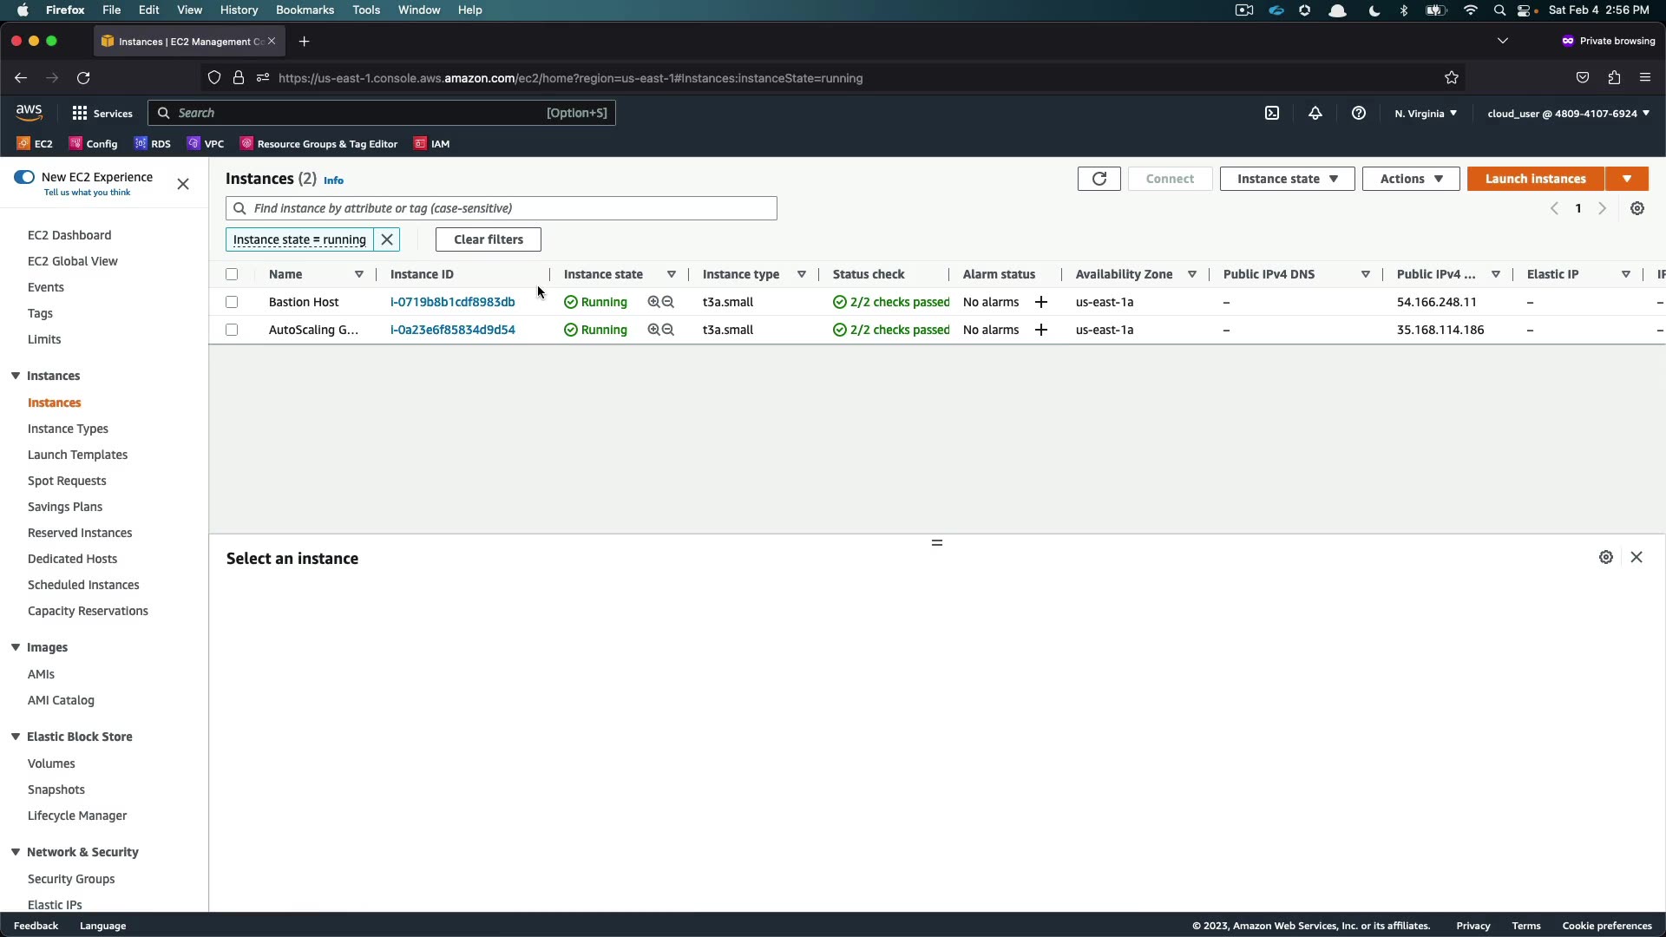Add alarm for Bastion Host instance
Image resolution: width=1666 pixels, height=937 pixels.
pos(1041,302)
